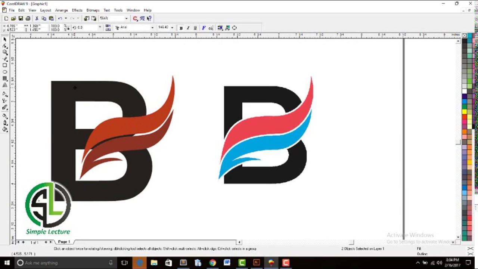The image size is (478, 269).
Task: Activate the Zoom tool
Action: point(5,52)
